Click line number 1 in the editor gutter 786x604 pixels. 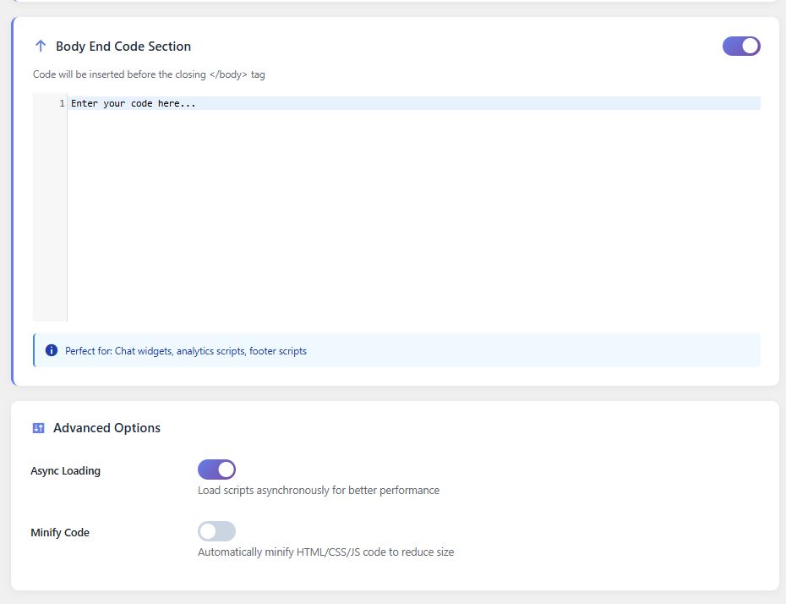62,103
